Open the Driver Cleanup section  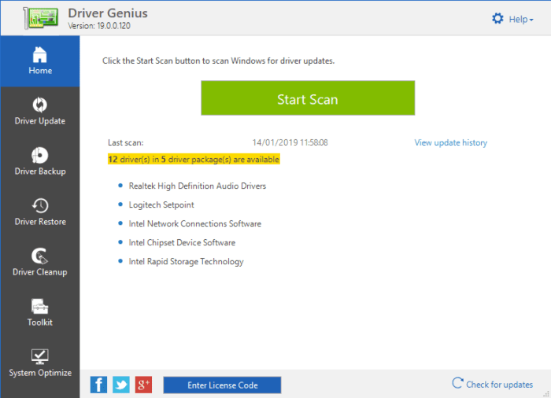[x=40, y=263]
